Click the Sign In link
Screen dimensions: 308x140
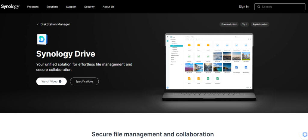[x=244, y=7]
